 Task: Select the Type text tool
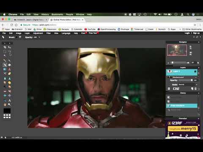point(9,100)
